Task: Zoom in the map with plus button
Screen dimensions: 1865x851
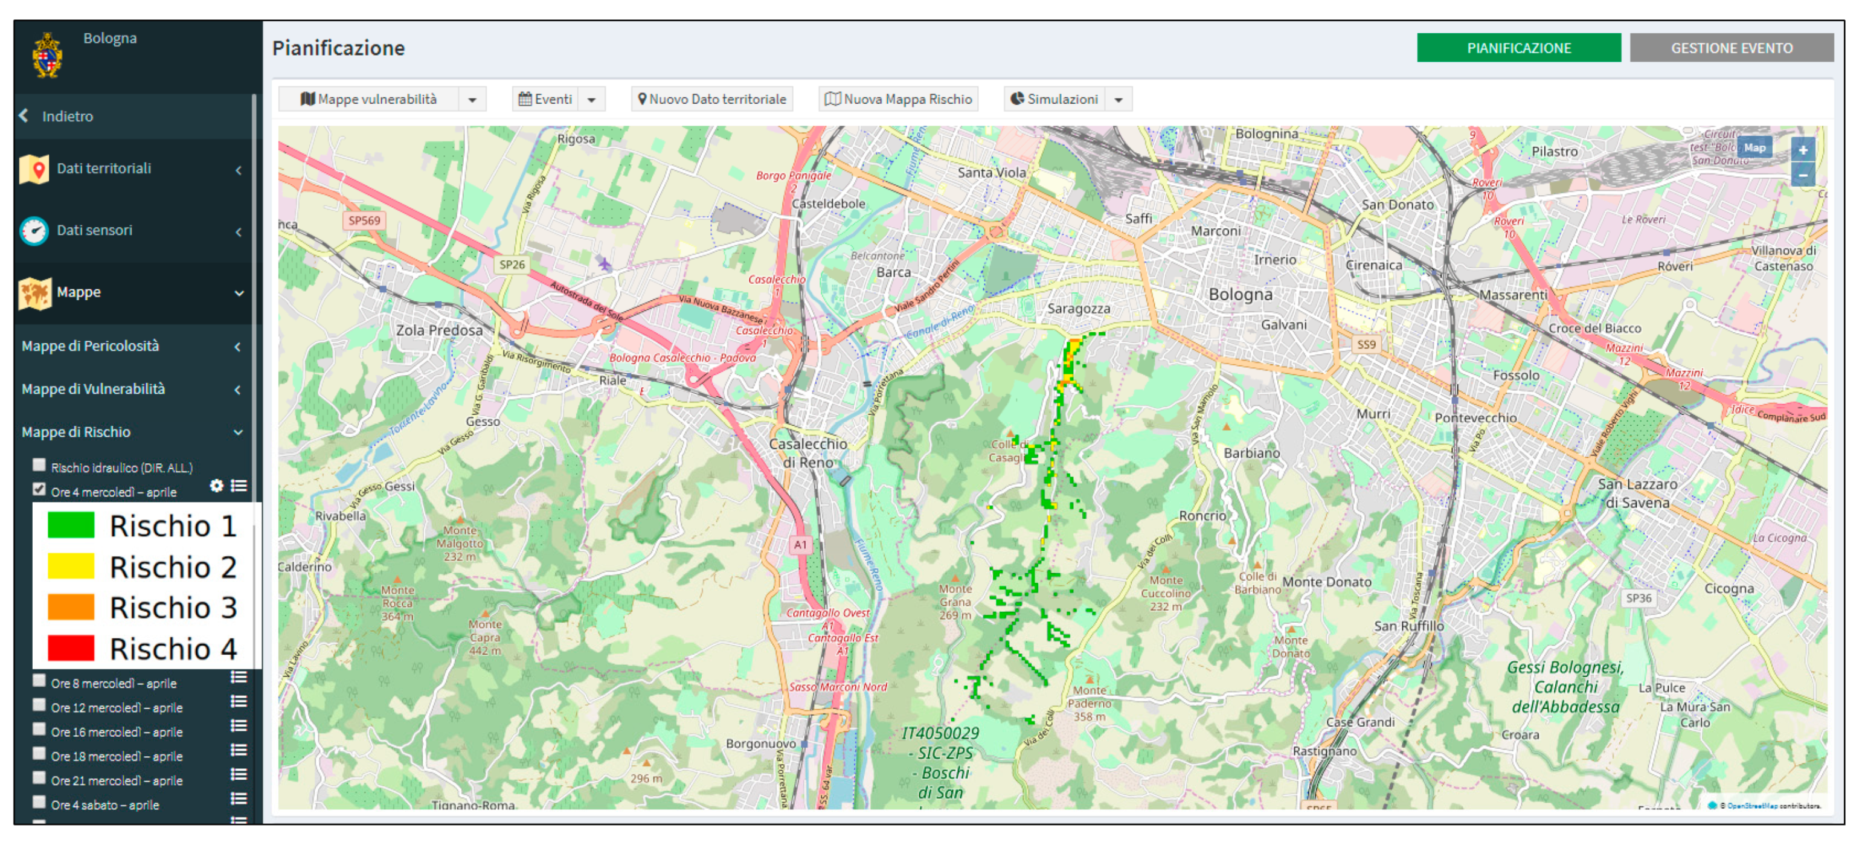Action: pos(1802,150)
